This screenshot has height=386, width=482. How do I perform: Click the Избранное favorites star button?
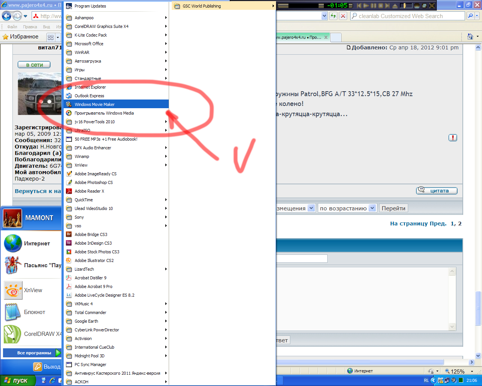21,37
